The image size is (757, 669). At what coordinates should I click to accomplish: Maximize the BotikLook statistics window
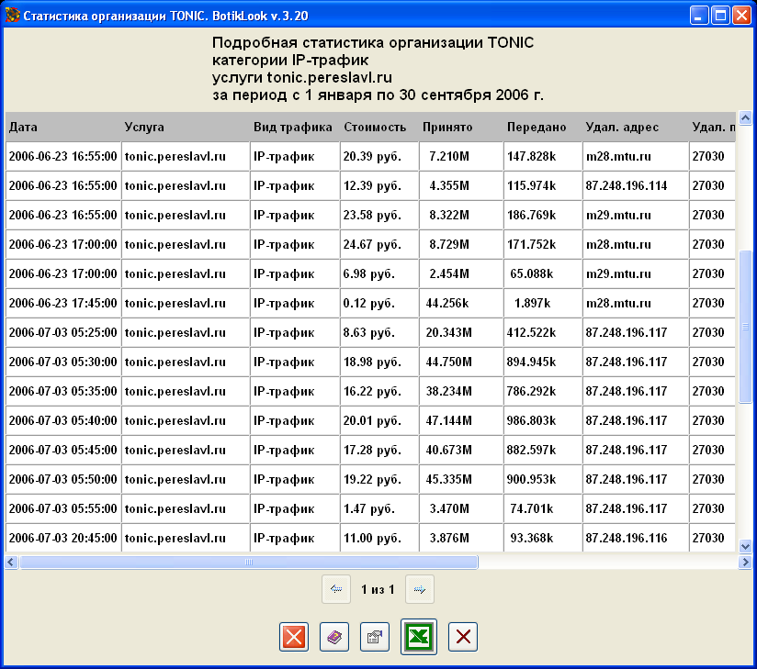pyautogui.click(x=720, y=16)
